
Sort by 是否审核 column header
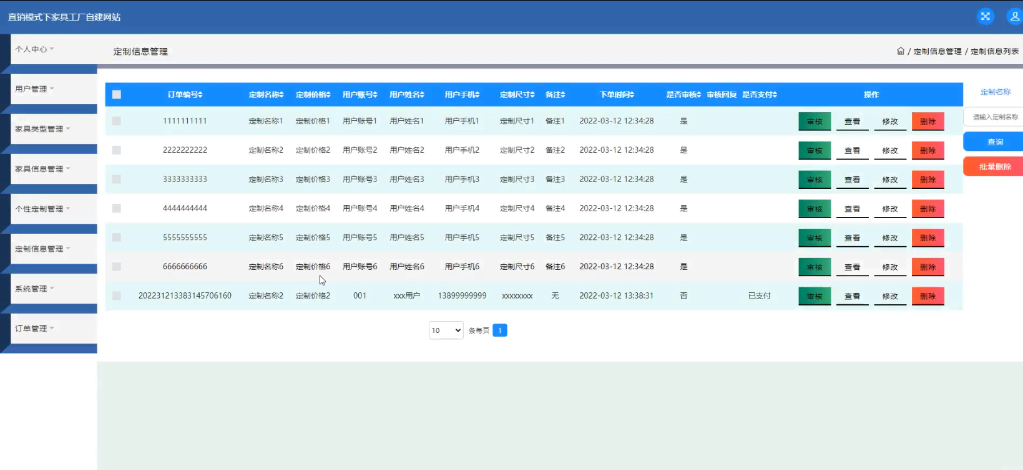(683, 95)
